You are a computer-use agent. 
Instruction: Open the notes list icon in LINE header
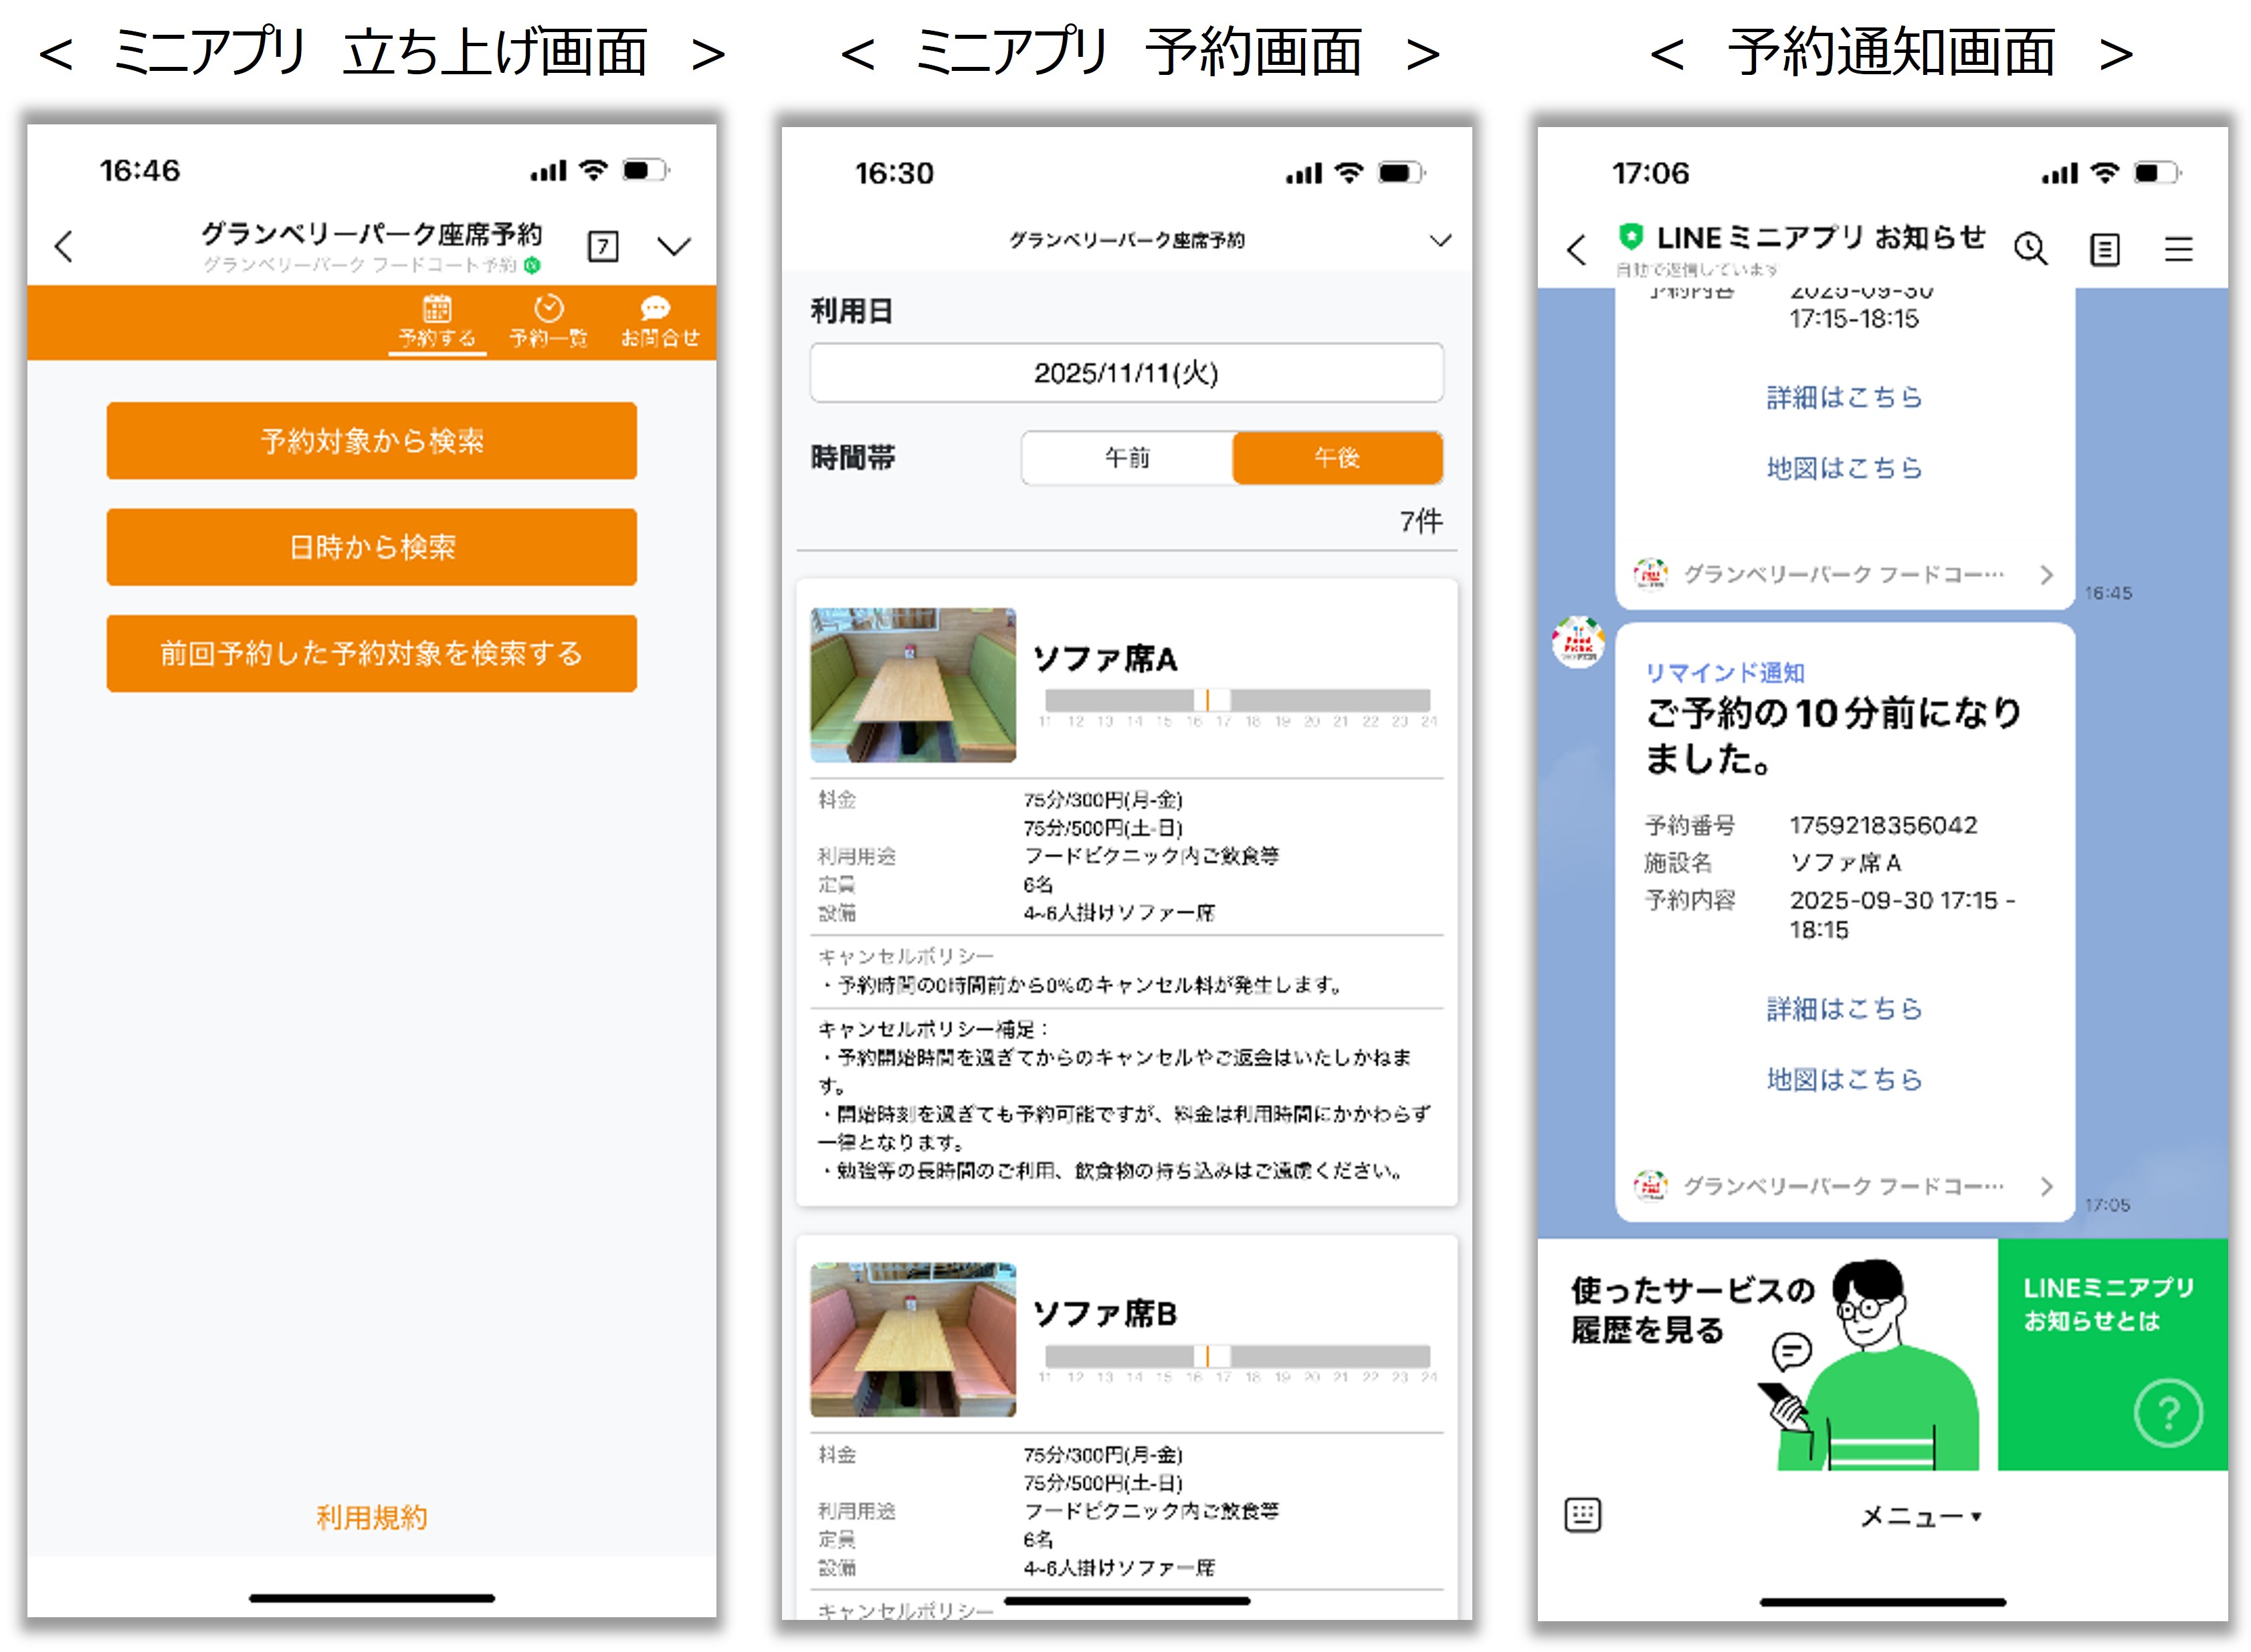[x=2104, y=248]
